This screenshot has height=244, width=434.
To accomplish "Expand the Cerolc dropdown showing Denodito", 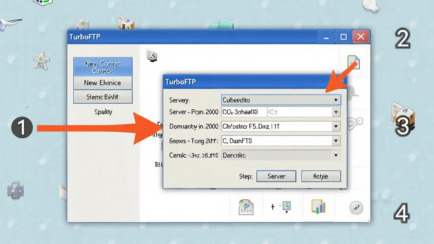I will point(336,155).
